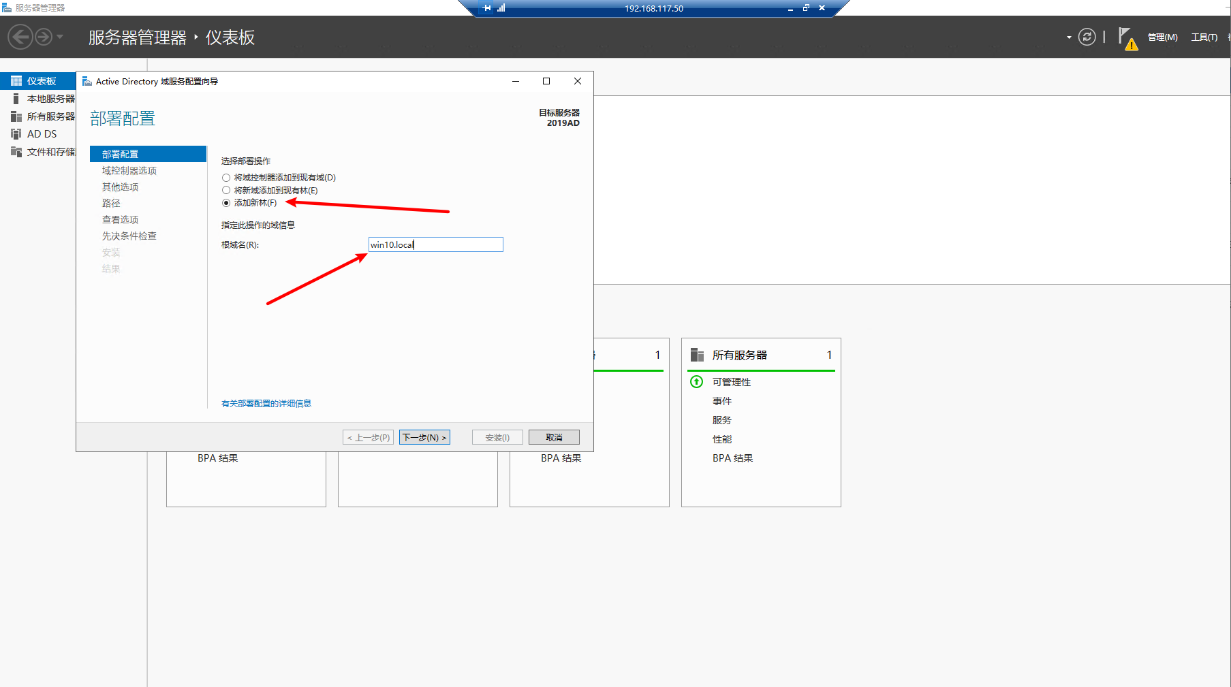Viewport: 1231px width, 687px height.
Task: Click the forward navigation arrow icon
Action: (x=44, y=37)
